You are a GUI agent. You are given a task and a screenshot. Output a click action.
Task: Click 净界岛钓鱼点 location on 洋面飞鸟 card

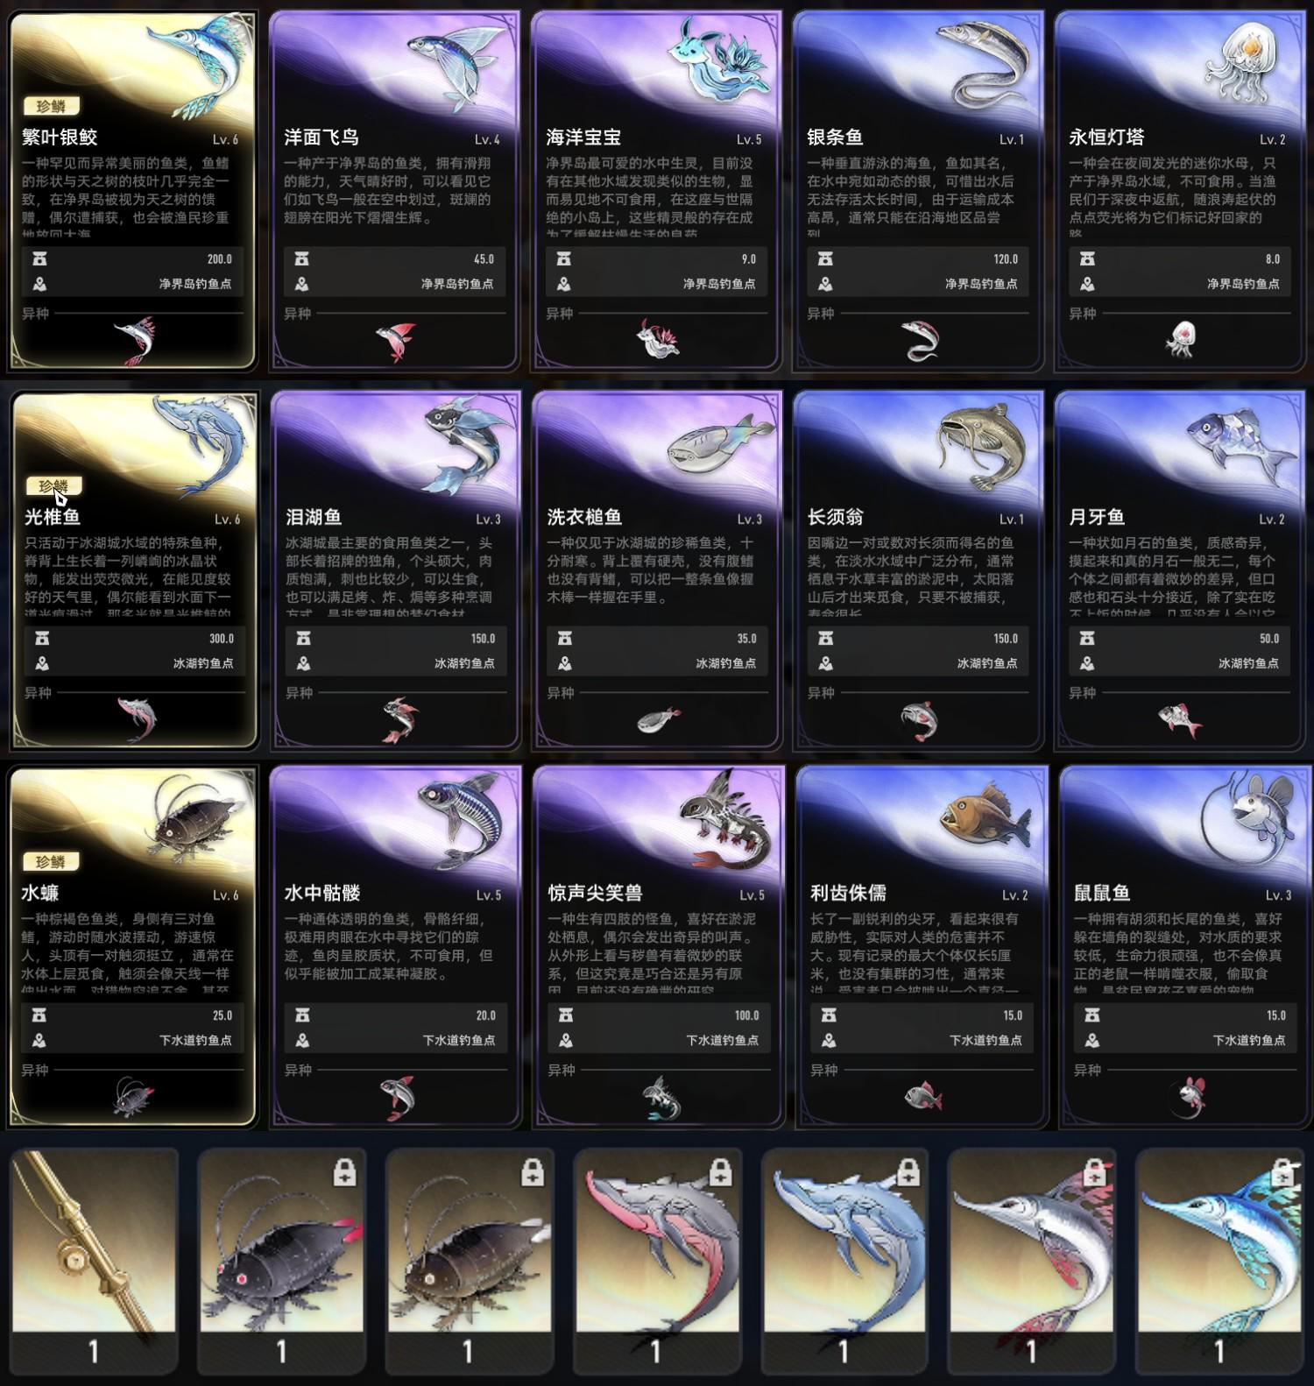pyautogui.click(x=456, y=284)
